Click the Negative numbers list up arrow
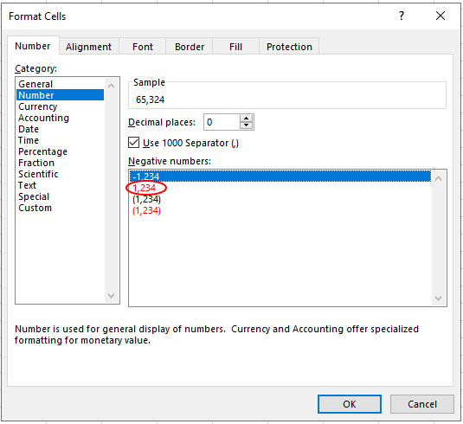 [x=439, y=178]
